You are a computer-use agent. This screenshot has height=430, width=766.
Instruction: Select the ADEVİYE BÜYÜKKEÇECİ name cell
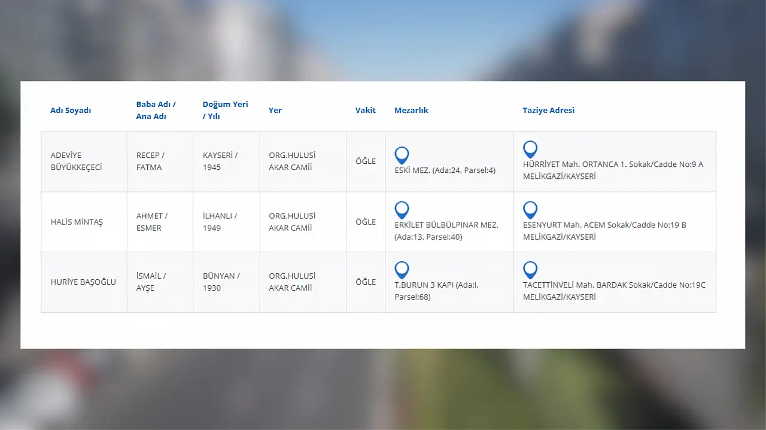77,161
